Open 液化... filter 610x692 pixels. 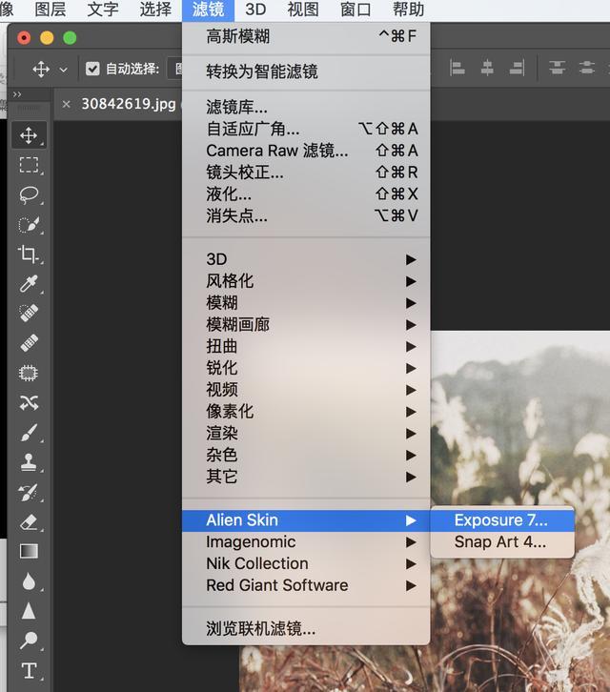[306, 194]
